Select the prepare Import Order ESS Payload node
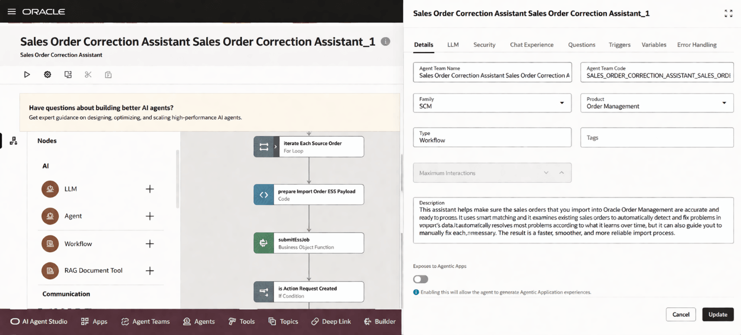The height and width of the screenshot is (335, 741). pos(309,195)
